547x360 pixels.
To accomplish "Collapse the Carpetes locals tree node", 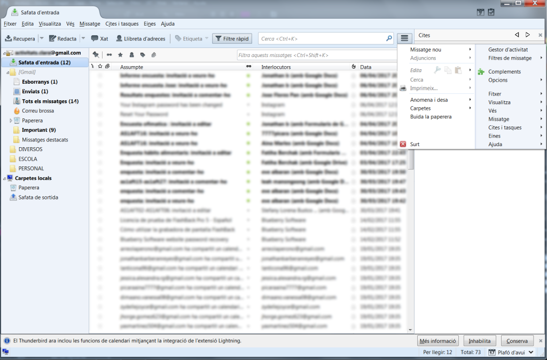I will [x=4, y=178].
